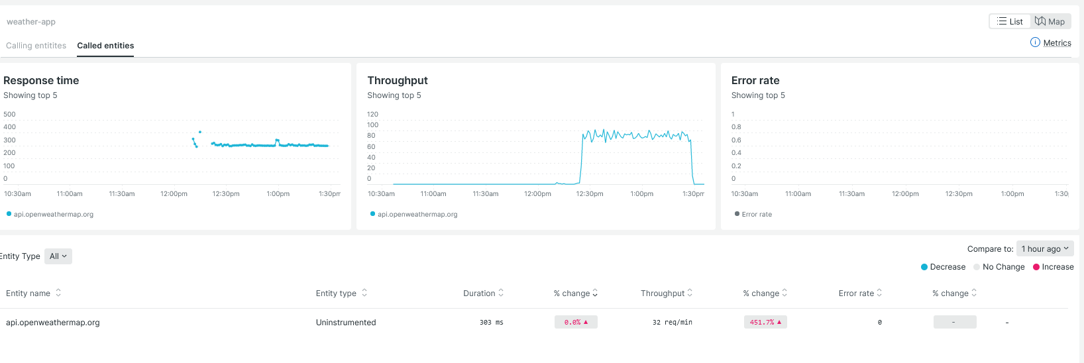The image size is (1084, 363).
Task: Toggle api.openweathermap.org legend in Response time chart
Action: tap(50, 214)
